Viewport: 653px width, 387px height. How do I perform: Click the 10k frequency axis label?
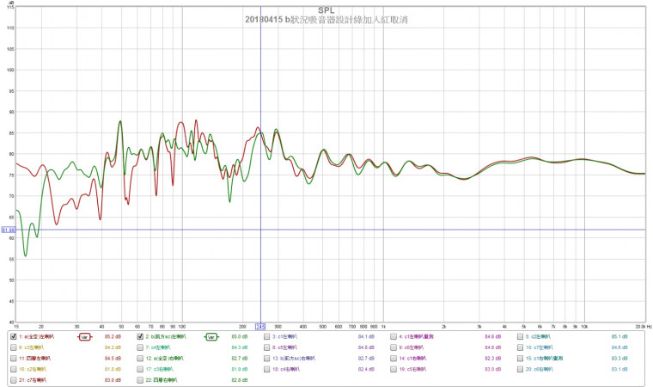tap(584, 327)
